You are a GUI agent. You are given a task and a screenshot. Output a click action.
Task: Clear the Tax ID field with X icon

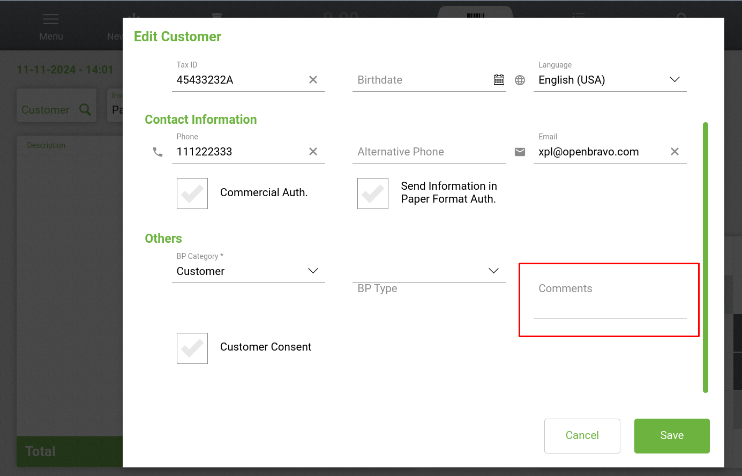313,80
